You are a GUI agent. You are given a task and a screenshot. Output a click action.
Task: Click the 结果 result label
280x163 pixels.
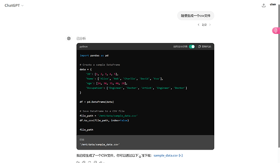82,139
